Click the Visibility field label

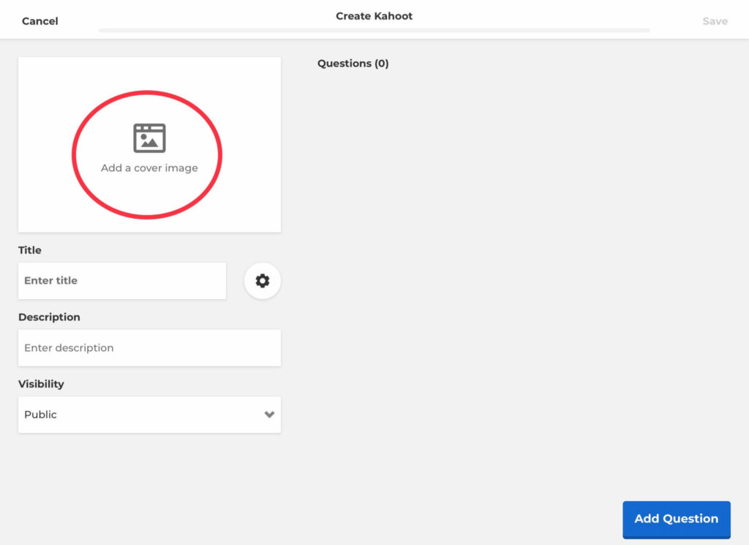click(41, 384)
